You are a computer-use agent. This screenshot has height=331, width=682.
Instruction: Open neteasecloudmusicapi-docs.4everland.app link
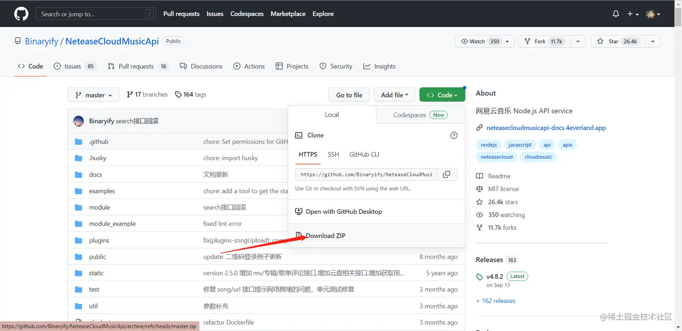coord(546,128)
